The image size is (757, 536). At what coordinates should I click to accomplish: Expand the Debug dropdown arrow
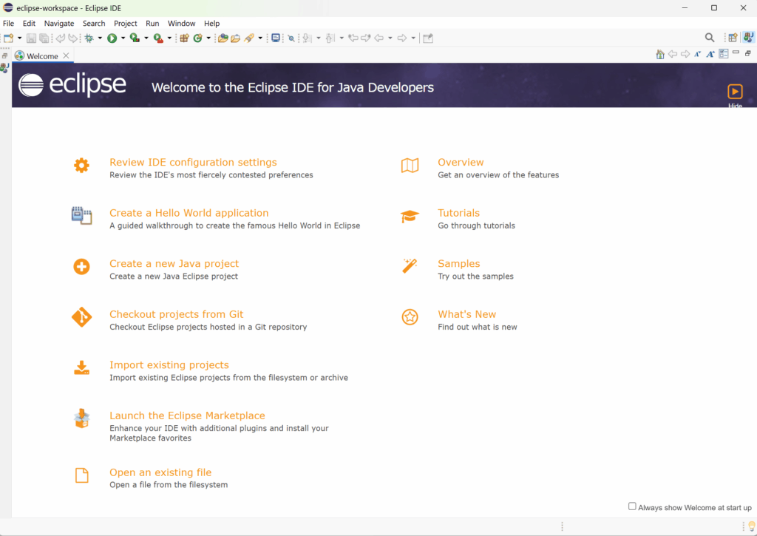pos(100,38)
